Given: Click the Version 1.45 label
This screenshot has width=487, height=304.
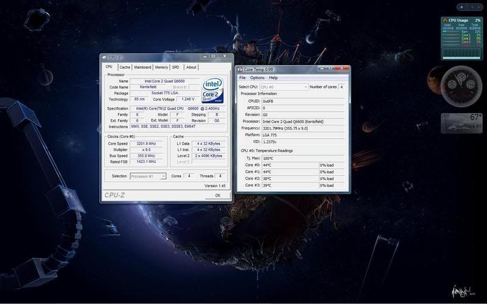Looking at the screenshot, I should pos(215,186).
